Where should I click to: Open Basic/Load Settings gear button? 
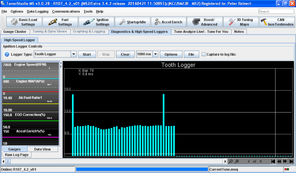[24, 22]
